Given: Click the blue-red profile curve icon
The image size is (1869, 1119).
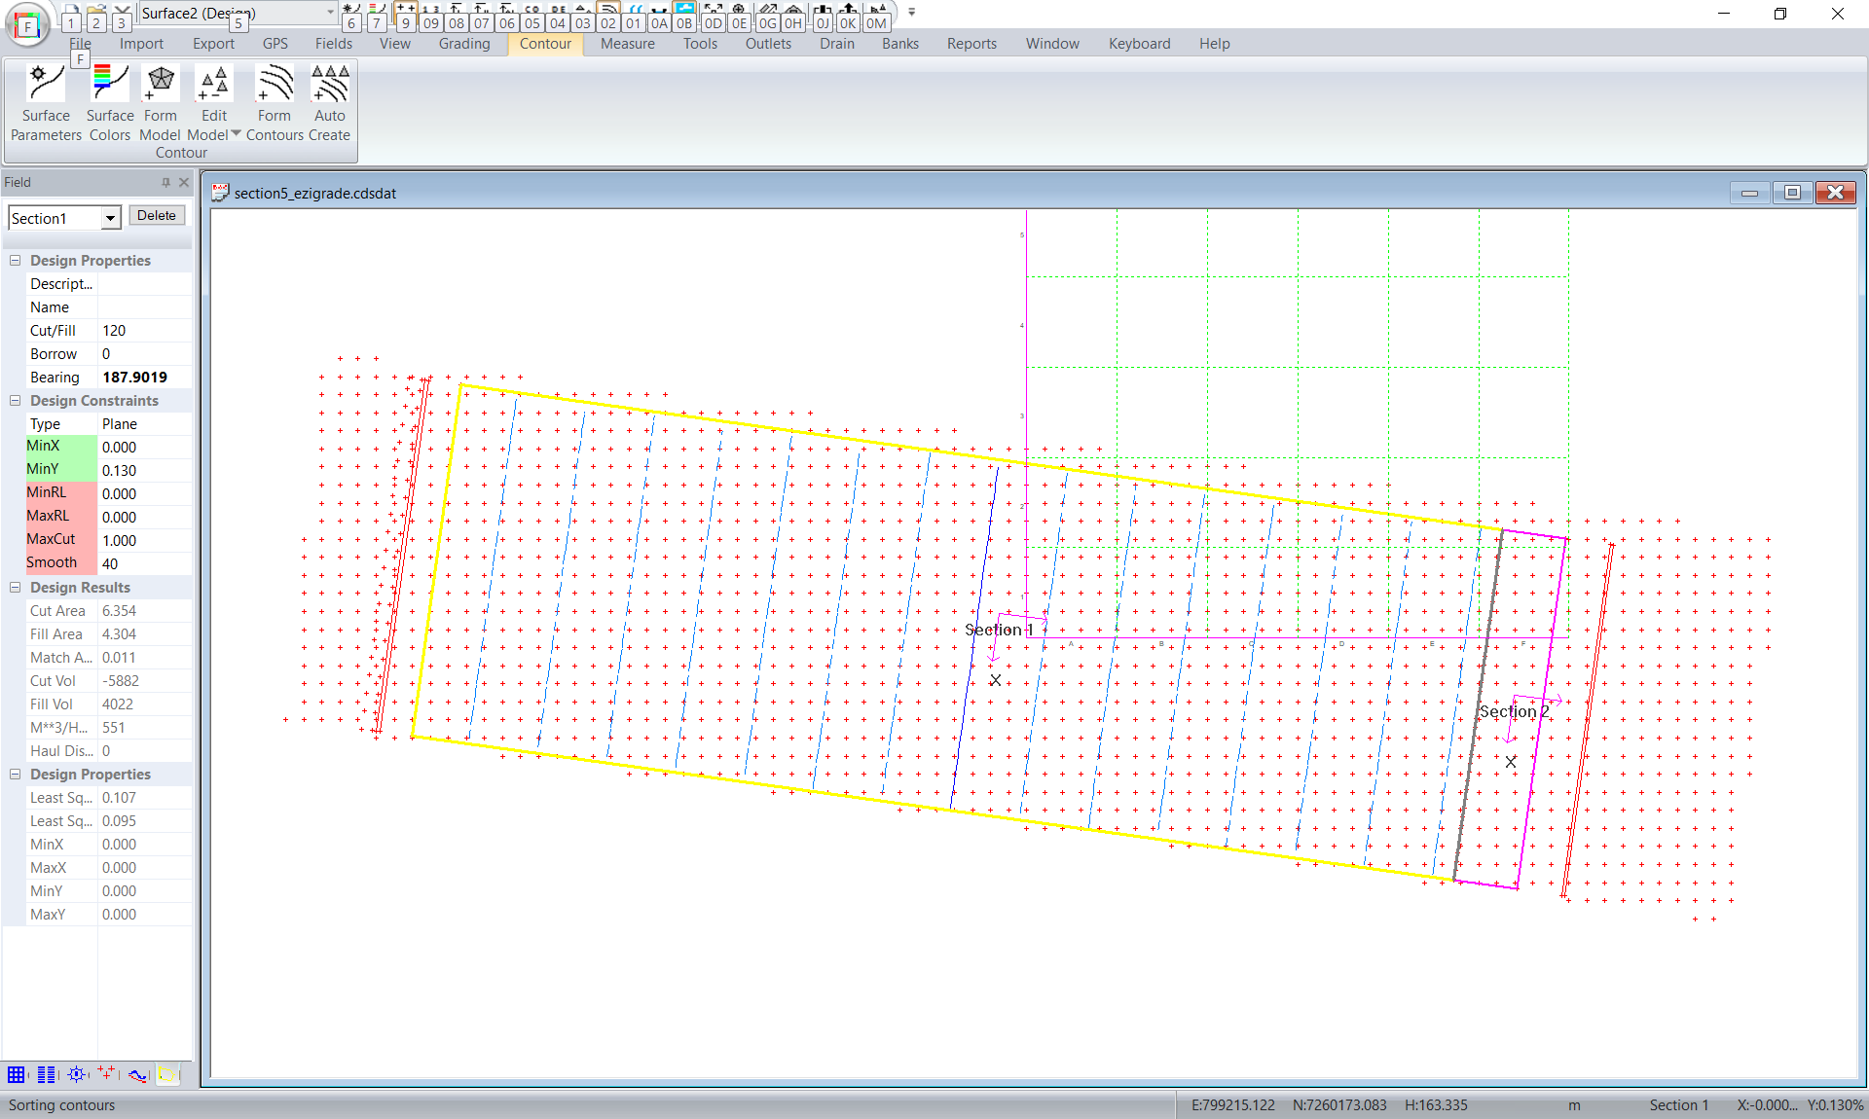Looking at the screenshot, I should 137,1074.
